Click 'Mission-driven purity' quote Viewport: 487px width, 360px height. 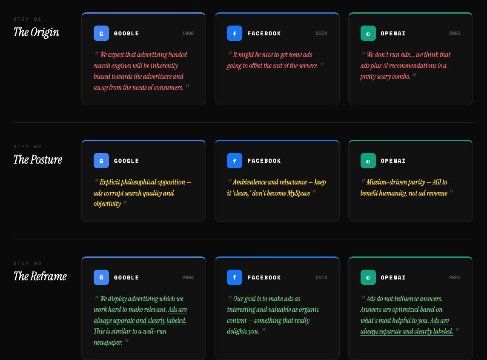[x=407, y=187]
